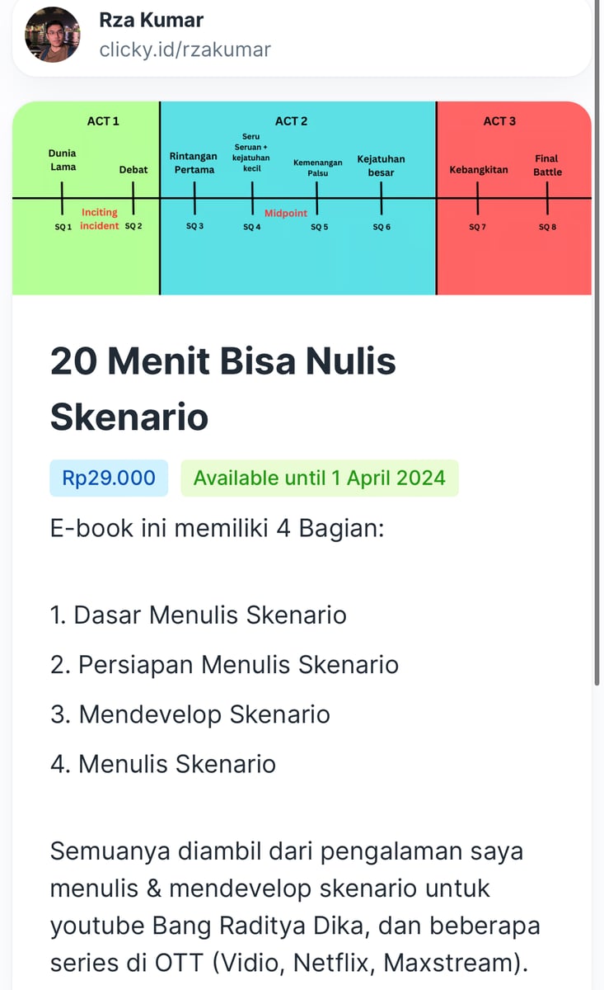Select the Kebangkitan marker in ACT 3

point(478,168)
